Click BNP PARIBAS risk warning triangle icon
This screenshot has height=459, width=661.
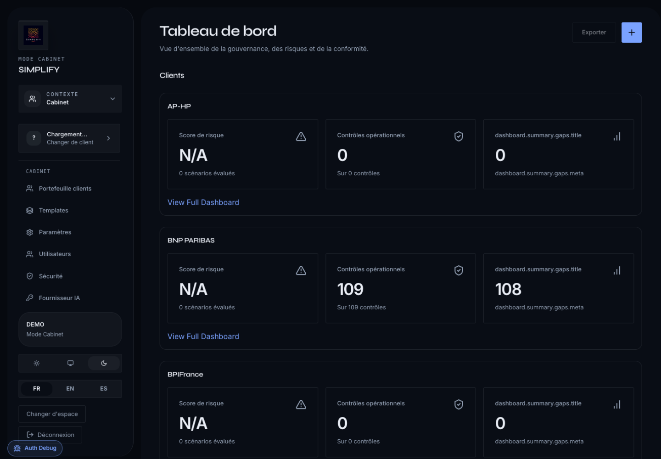point(301,270)
